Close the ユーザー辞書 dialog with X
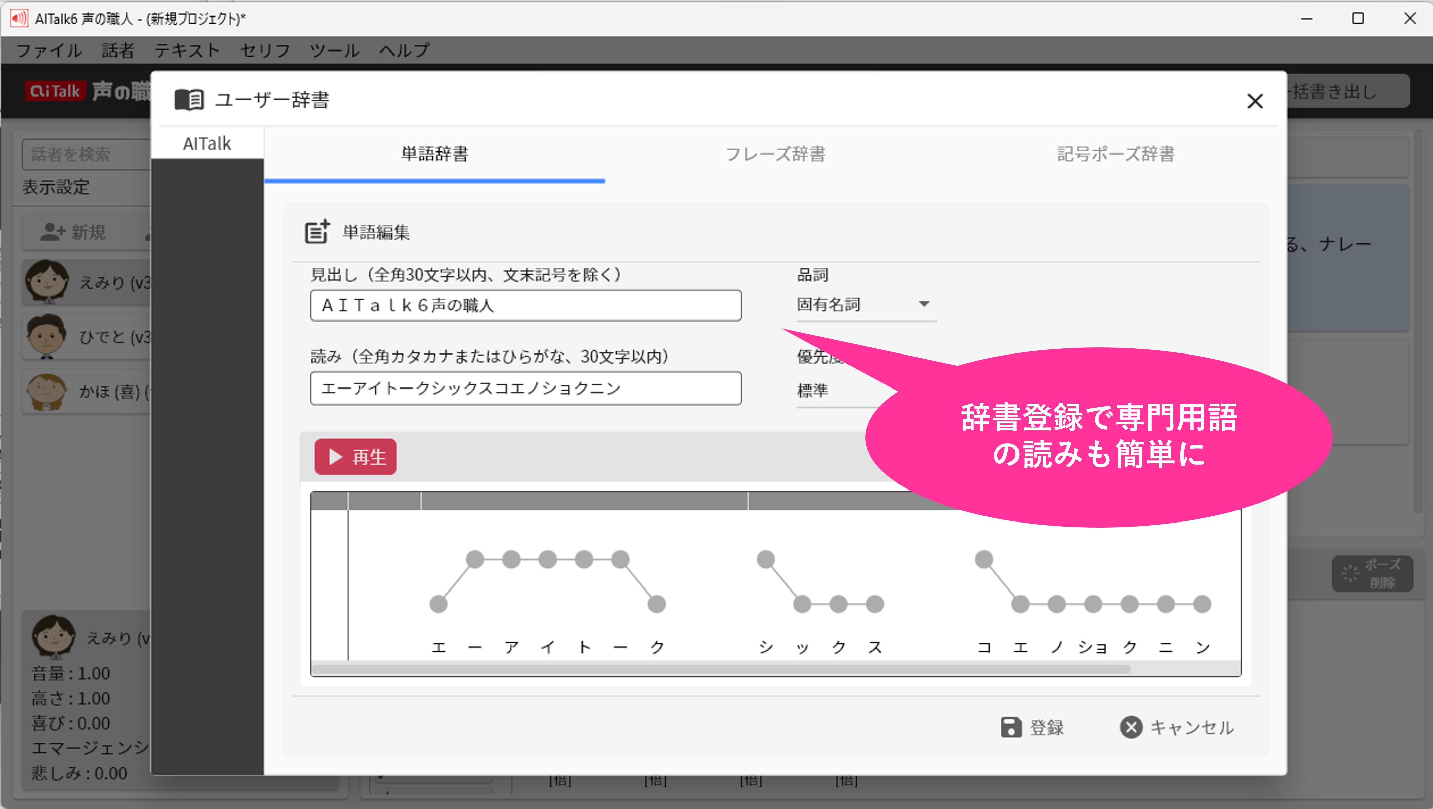Viewport: 1433px width, 809px height. coord(1255,101)
